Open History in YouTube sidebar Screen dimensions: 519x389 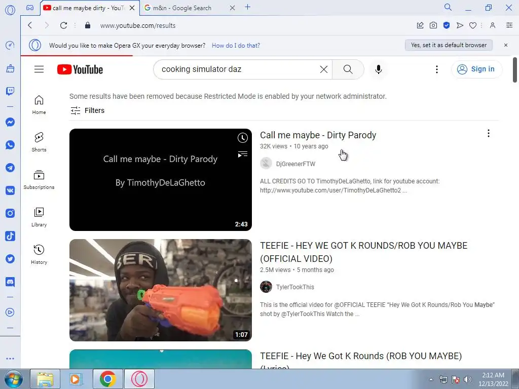tap(39, 254)
